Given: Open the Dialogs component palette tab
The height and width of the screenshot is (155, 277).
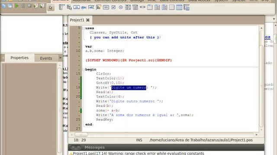Looking at the screenshot, I should [137, 1].
